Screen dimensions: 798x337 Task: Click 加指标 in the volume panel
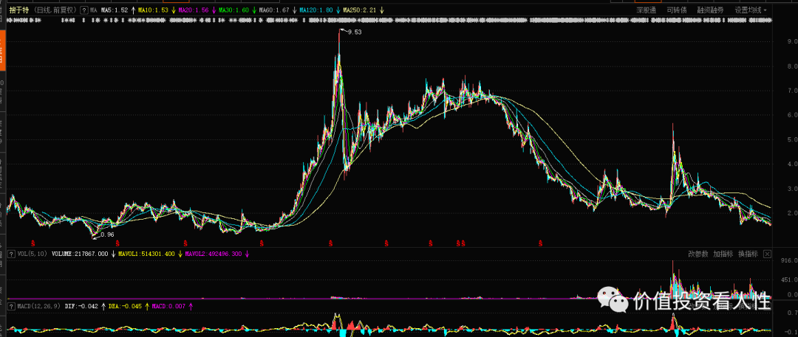723,254
